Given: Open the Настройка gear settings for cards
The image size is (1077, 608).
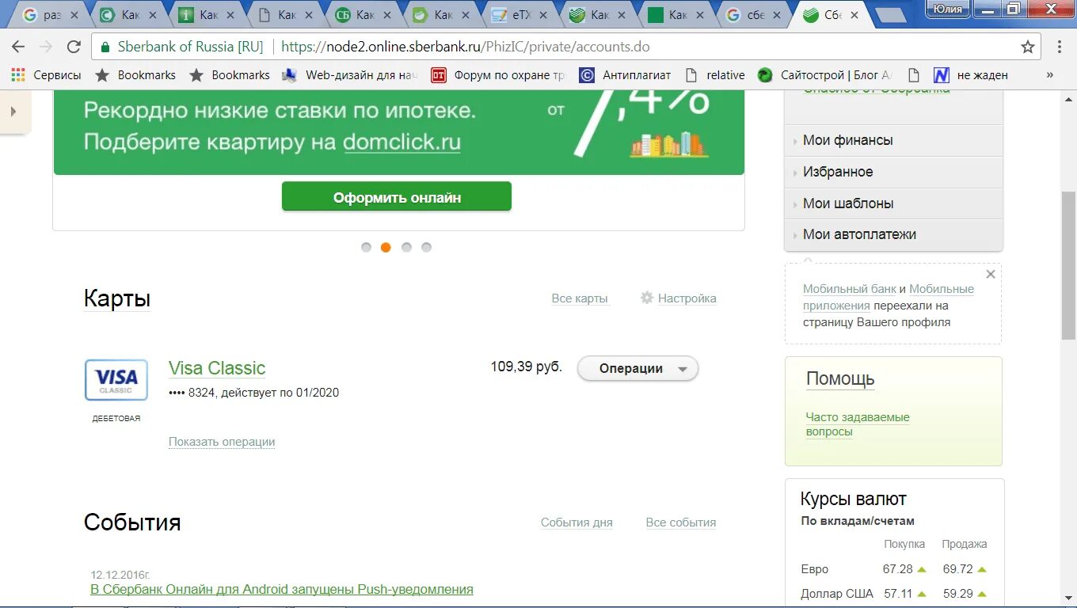Looking at the screenshot, I should 678,298.
